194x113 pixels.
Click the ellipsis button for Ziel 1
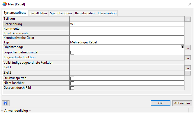pyautogui.click(x=188, y=68)
